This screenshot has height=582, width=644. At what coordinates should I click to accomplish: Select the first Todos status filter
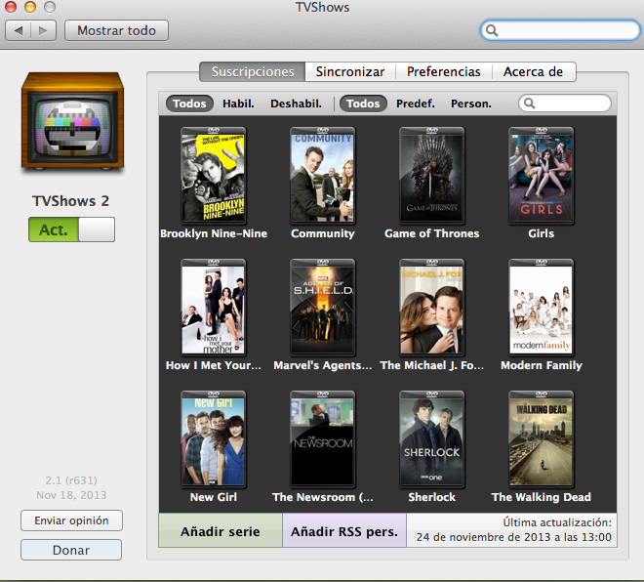pyautogui.click(x=189, y=104)
